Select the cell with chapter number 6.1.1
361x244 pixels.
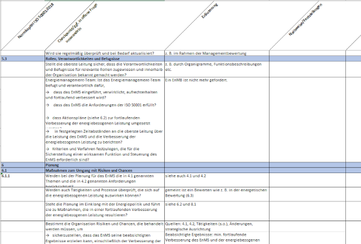click(x=22, y=176)
